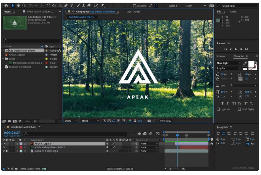Enable the Snapping checkbox
The height and width of the screenshot is (175, 261).
coord(135,6)
